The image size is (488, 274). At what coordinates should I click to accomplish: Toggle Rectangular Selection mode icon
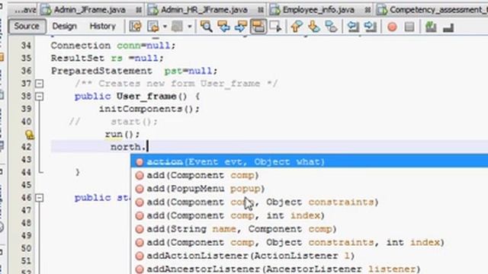(x=276, y=27)
